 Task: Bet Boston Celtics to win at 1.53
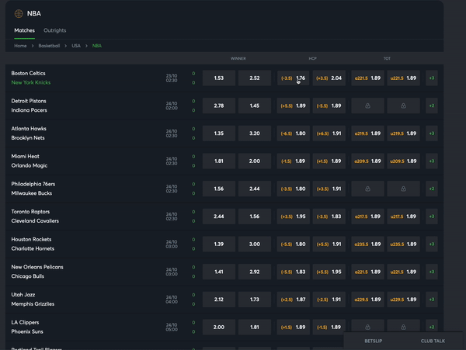219,78
